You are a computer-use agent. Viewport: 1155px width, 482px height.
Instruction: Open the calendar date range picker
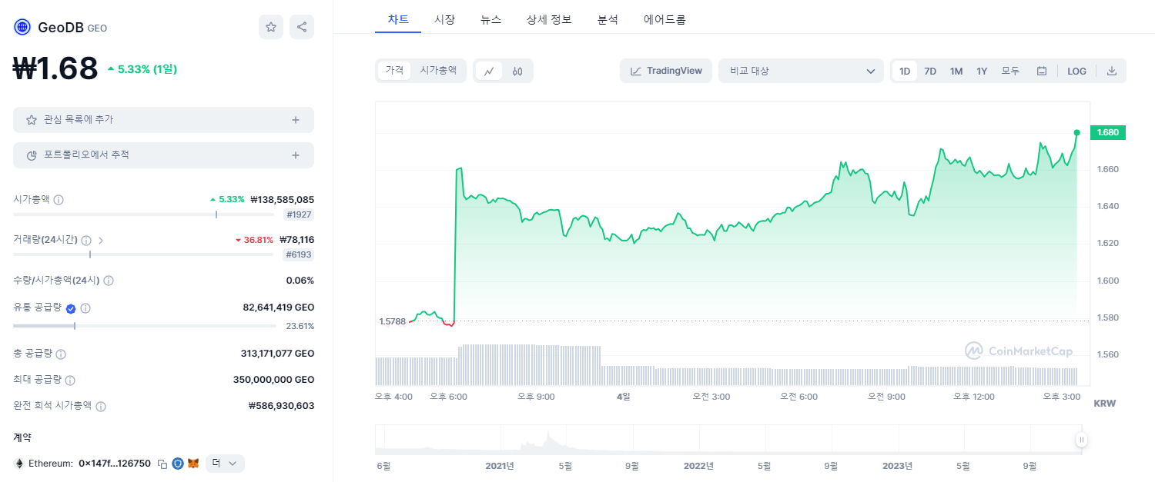pyautogui.click(x=1042, y=71)
